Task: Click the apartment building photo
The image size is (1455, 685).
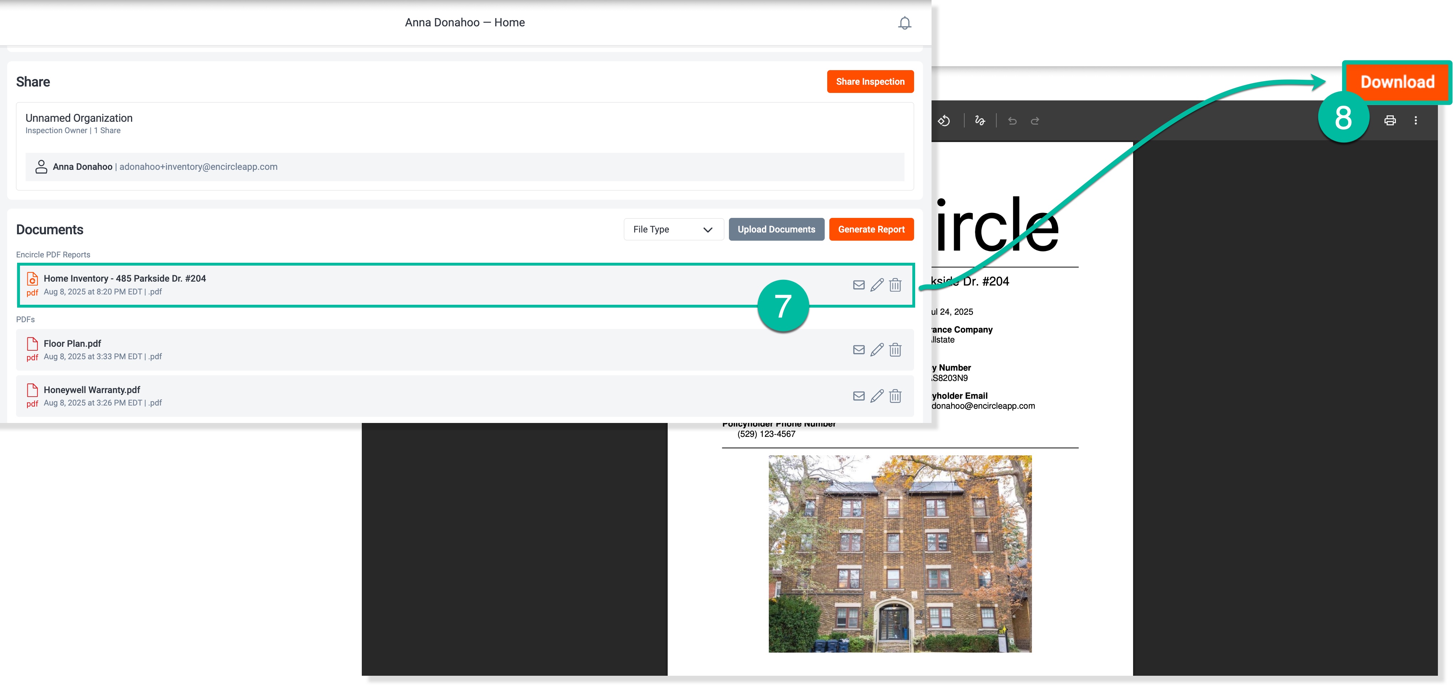Action: (x=900, y=554)
